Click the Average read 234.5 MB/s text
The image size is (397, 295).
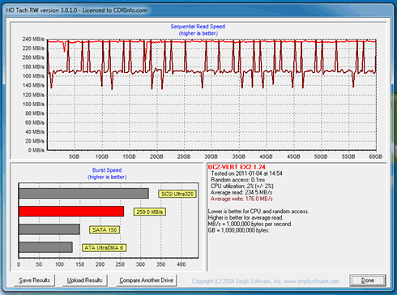241,192
